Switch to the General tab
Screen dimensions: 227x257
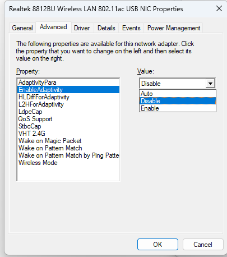coord(22,28)
